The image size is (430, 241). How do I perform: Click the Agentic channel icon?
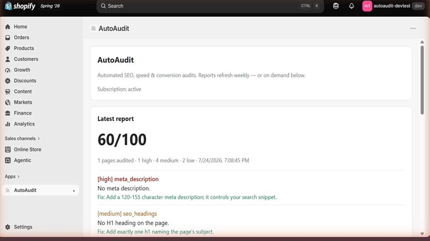pos(8,160)
